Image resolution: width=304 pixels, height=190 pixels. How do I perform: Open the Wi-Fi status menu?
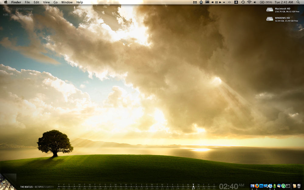[249, 2]
